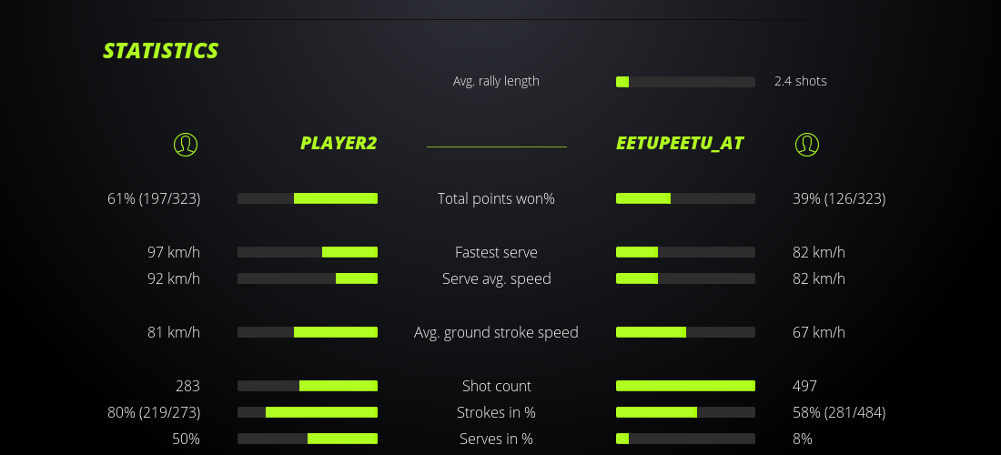1001x455 pixels.
Task: Click PLAYER2's Avg. ground stroke speed bar
Action: [308, 332]
